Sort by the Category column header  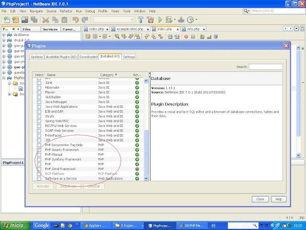click(114, 75)
